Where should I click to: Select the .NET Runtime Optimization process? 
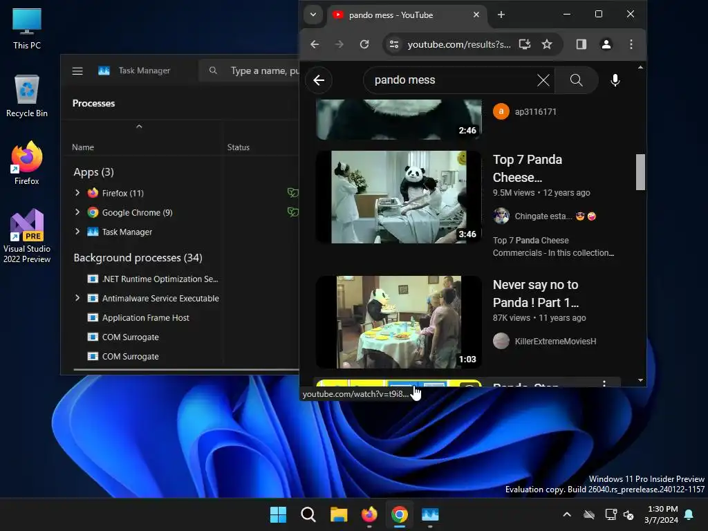(160, 279)
